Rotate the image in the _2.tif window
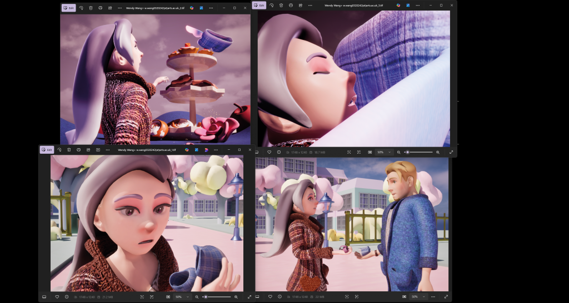569x303 pixels. pos(81,8)
